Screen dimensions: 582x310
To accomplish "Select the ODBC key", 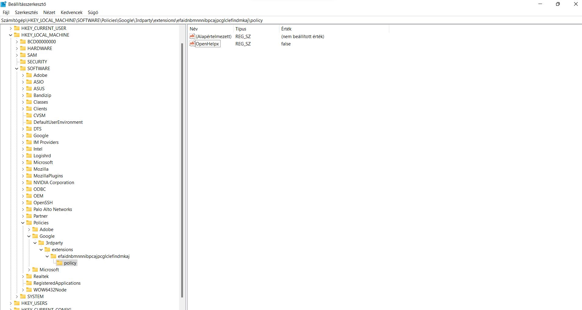I will coord(40,189).
